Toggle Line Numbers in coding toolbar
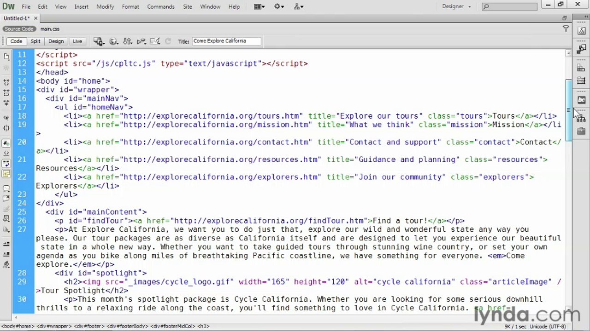Viewport: 590px width, 331px height. 6,143
